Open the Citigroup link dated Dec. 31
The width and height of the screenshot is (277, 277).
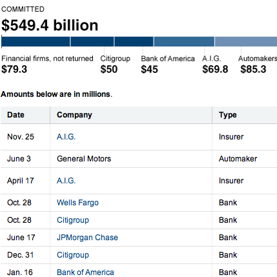tap(73, 255)
